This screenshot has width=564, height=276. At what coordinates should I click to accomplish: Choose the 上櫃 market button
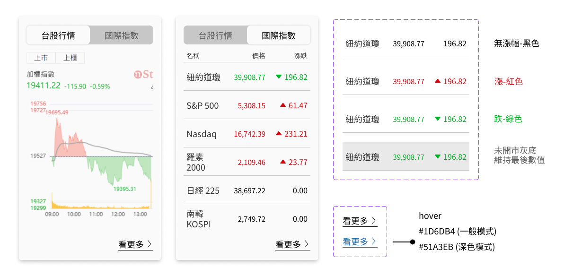tap(70, 58)
